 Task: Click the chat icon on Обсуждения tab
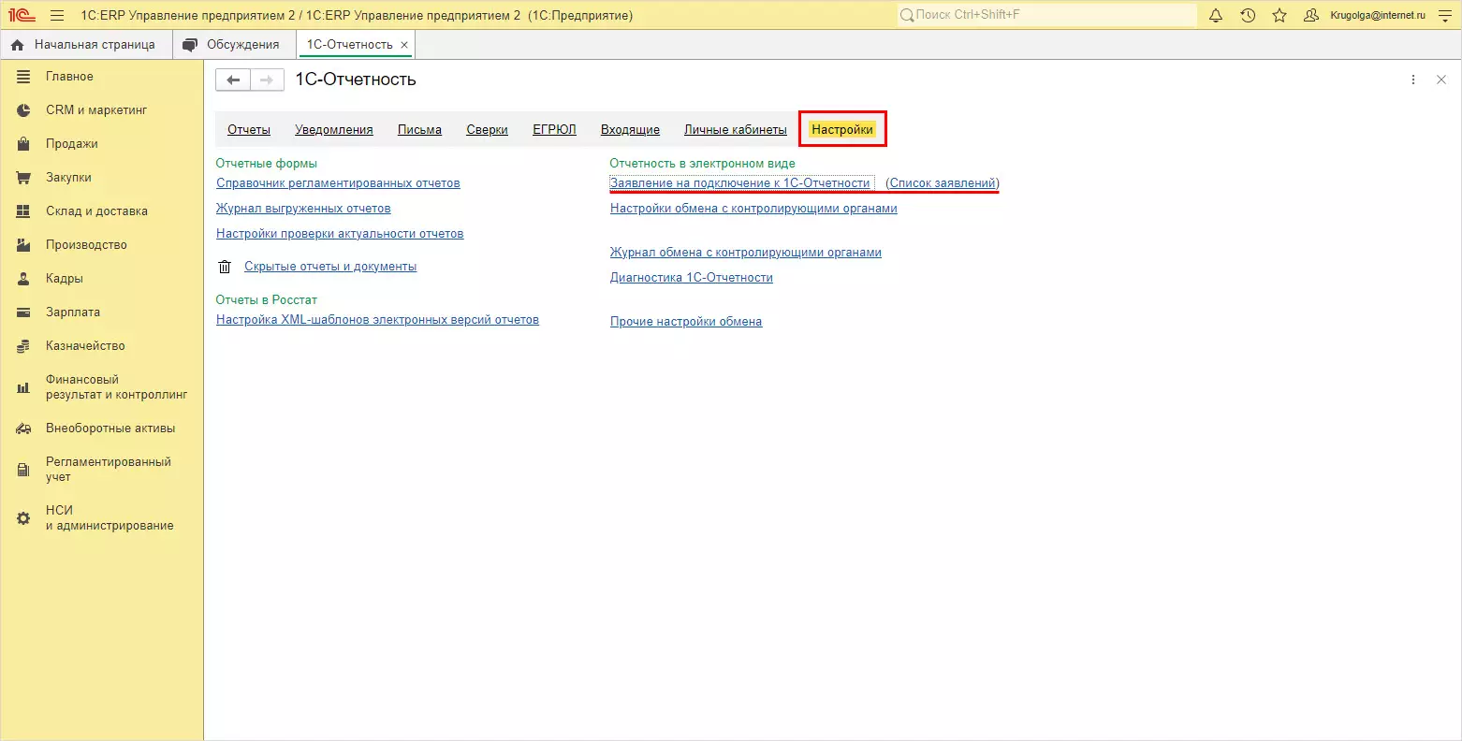pos(190,45)
